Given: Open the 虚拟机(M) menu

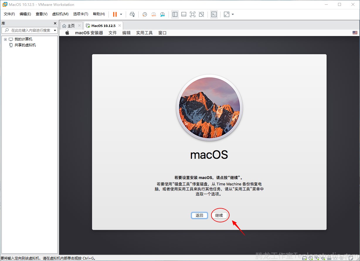Looking at the screenshot, I should coord(60,14).
